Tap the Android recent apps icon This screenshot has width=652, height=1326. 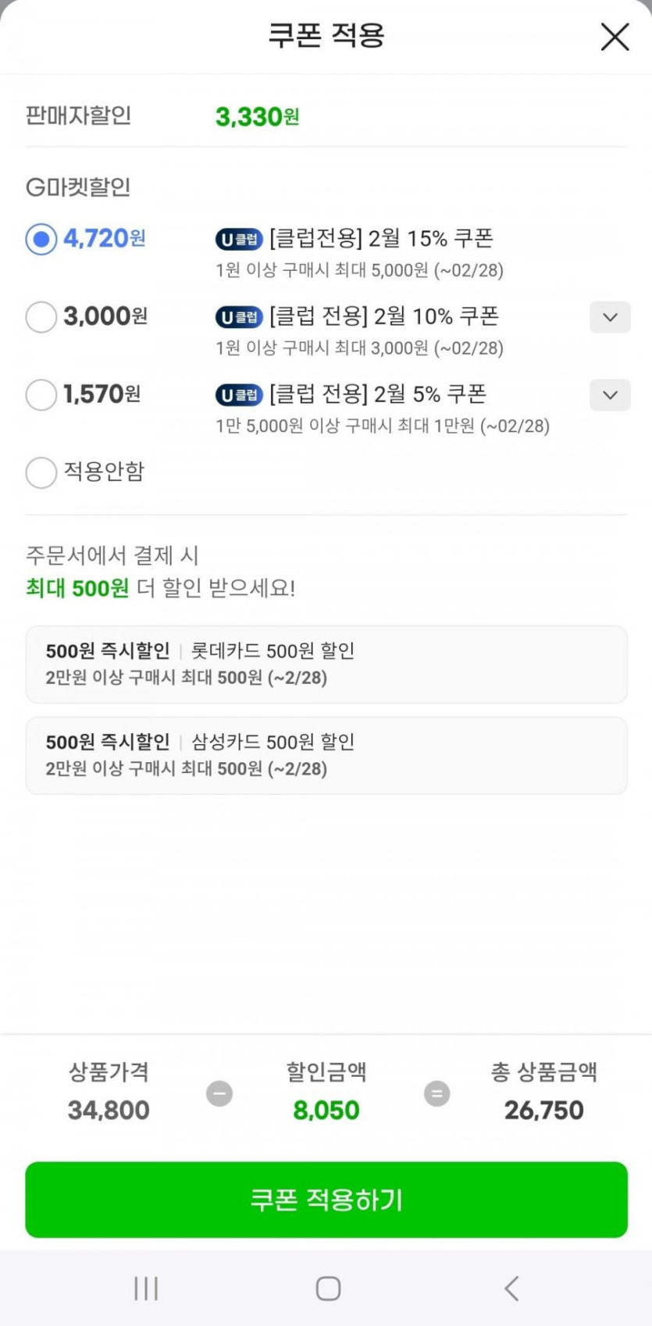146,1288
